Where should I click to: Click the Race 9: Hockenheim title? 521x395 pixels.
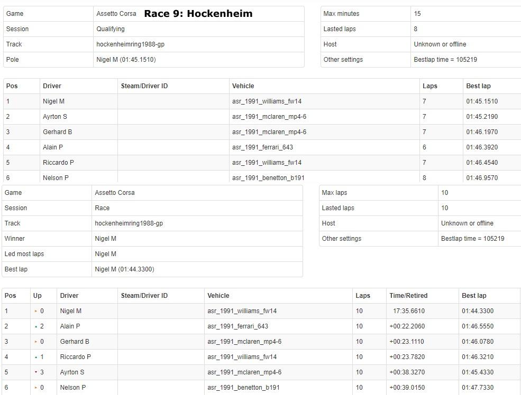click(198, 14)
